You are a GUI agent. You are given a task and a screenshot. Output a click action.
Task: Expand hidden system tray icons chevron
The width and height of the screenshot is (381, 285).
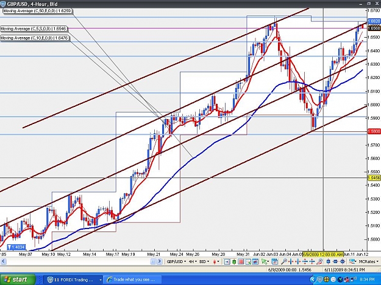(x=313, y=280)
